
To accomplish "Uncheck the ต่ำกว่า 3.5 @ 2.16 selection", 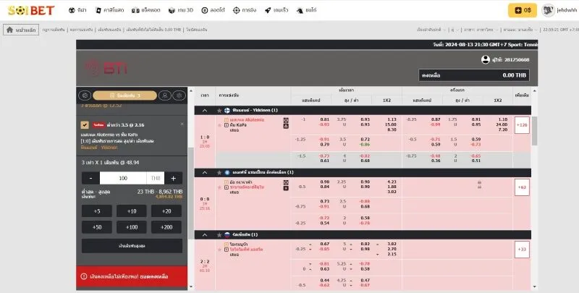I will [85, 125].
